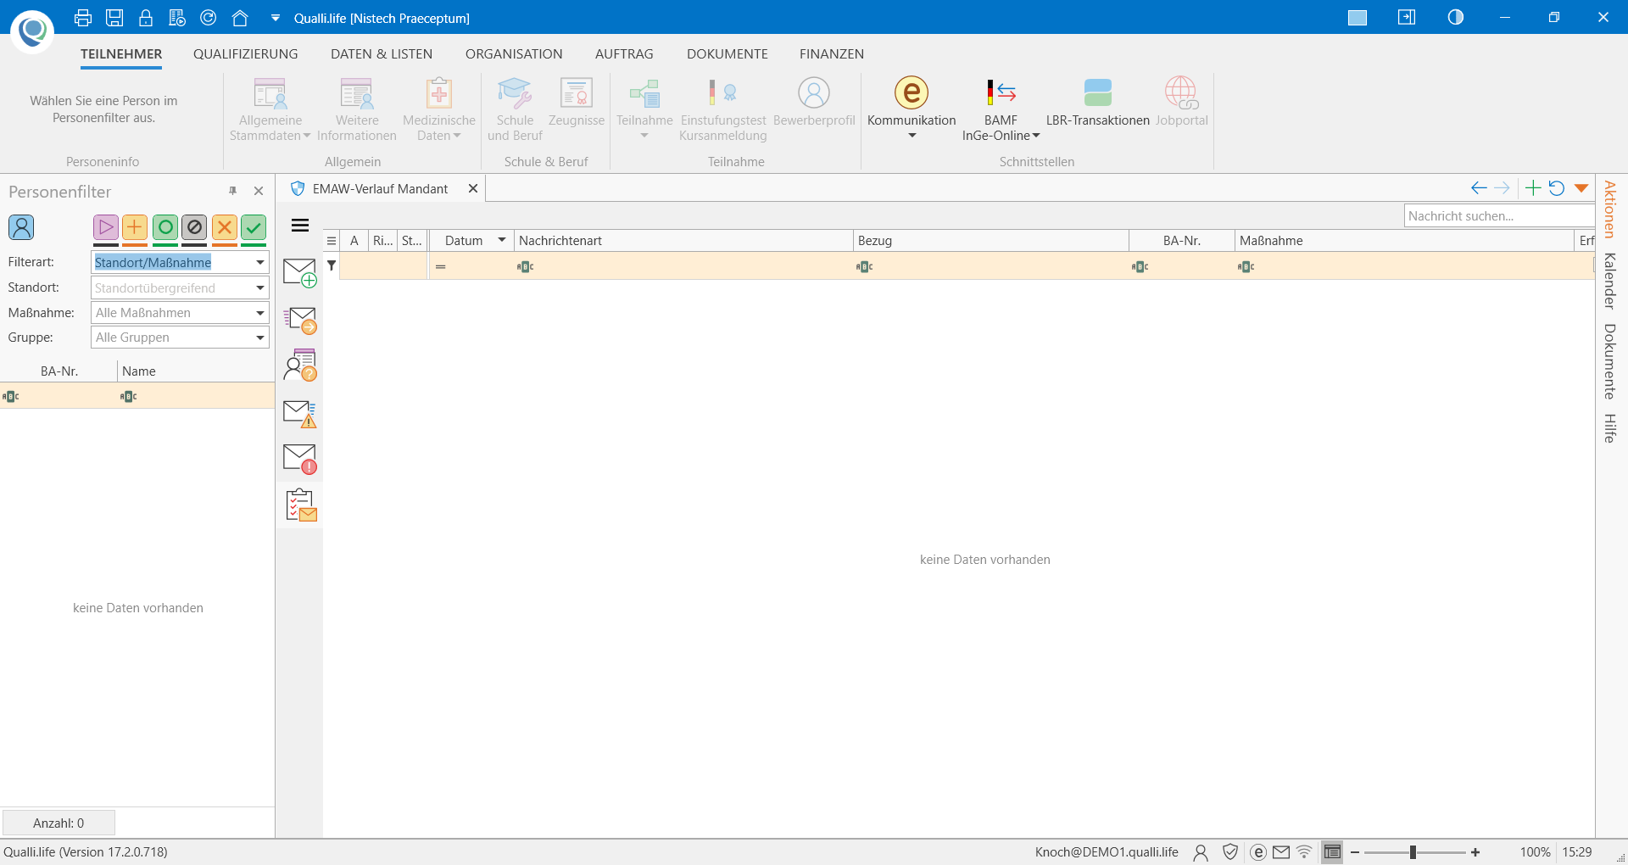Click into the Nachricht suchen search field

(x=1498, y=216)
